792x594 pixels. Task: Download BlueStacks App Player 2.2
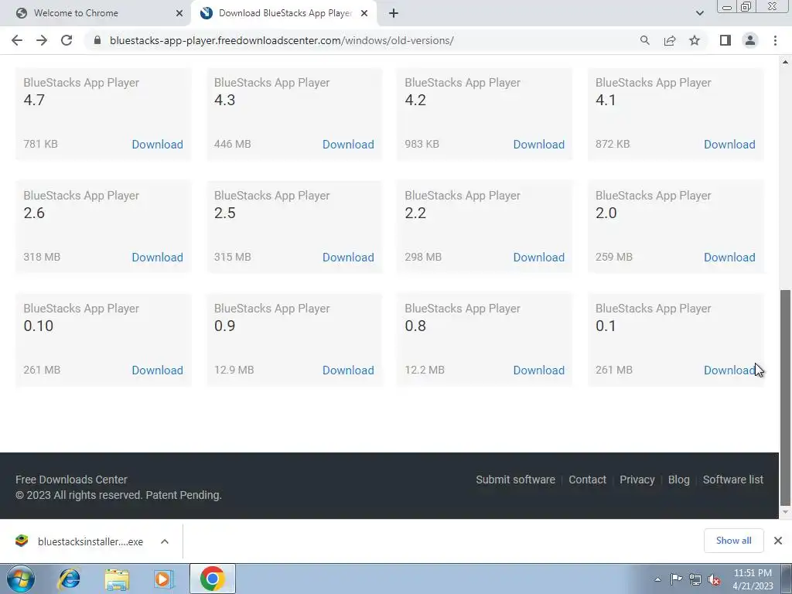[x=538, y=257]
